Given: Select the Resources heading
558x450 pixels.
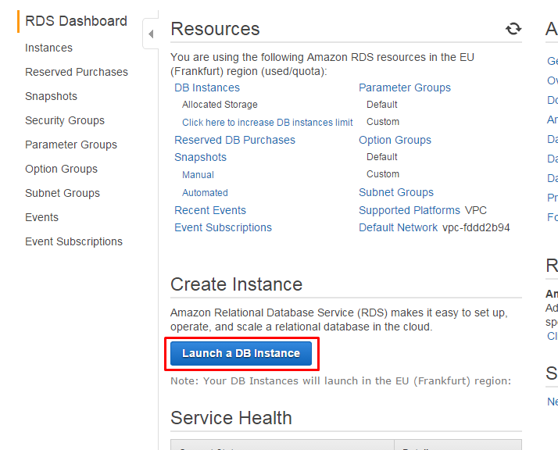Looking at the screenshot, I should pyautogui.click(x=215, y=29).
